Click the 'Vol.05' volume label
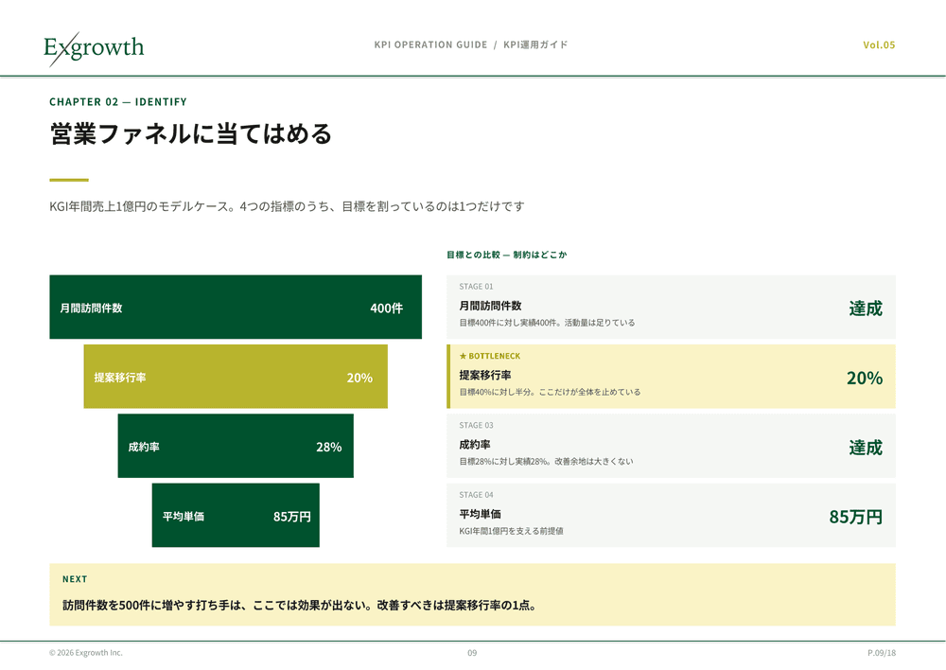 click(x=879, y=45)
